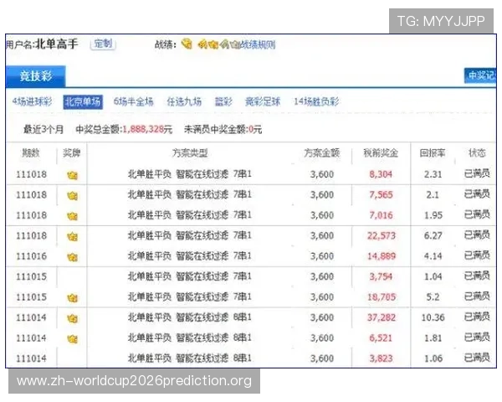Click the medal icon in the 7,565 prize row

[72, 195]
